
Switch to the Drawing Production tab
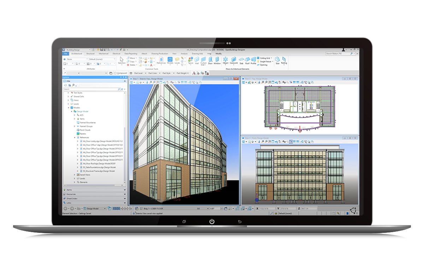tap(160, 53)
